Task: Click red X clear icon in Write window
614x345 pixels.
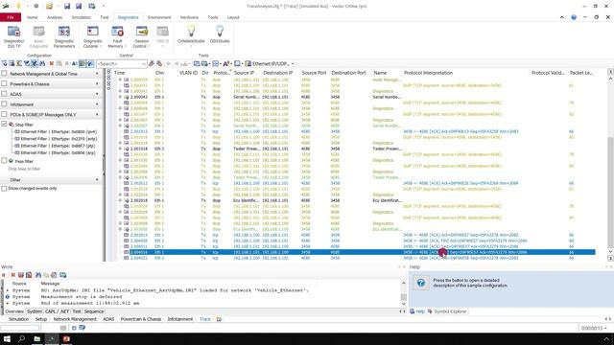Action: click(x=12, y=275)
